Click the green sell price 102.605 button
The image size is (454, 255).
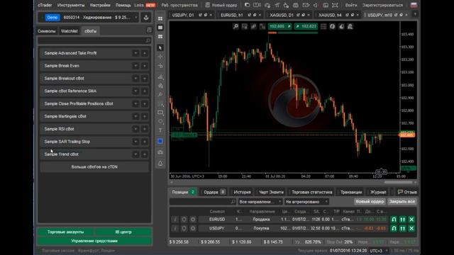point(279,27)
